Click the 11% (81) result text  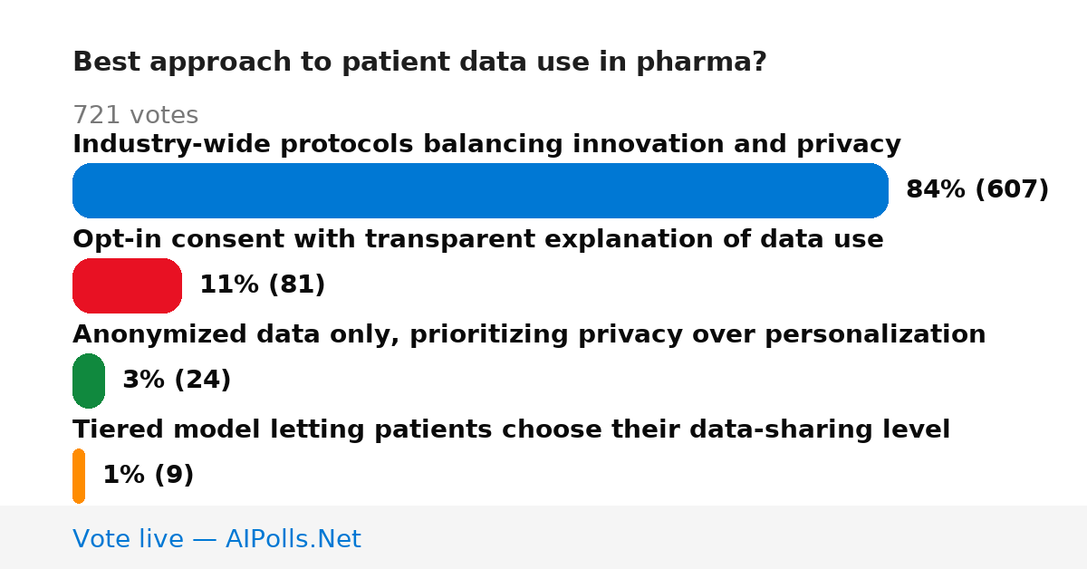[x=262, y=284]
